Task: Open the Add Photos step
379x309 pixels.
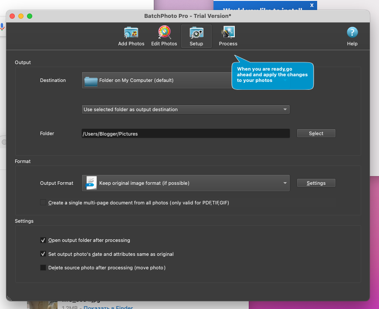Action: tap(131, 36)
